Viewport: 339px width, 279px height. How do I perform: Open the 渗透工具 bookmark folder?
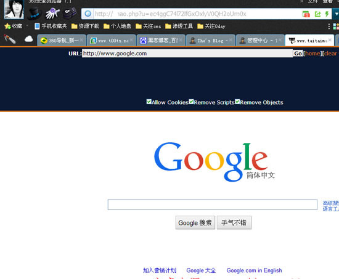point(179,26)
